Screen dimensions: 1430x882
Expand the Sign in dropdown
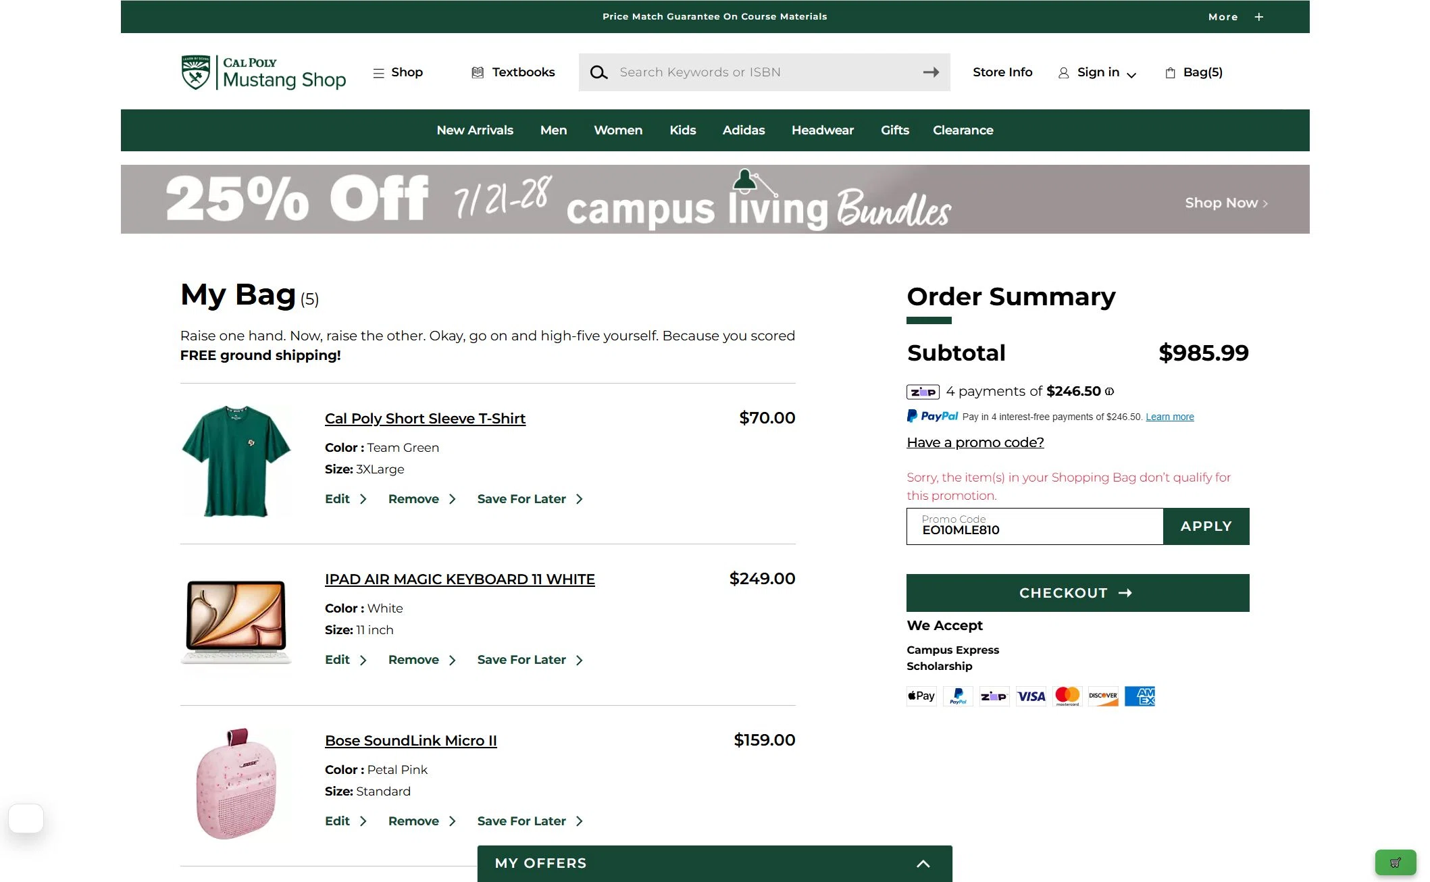pyautogui.click(x=1131, y=74)
